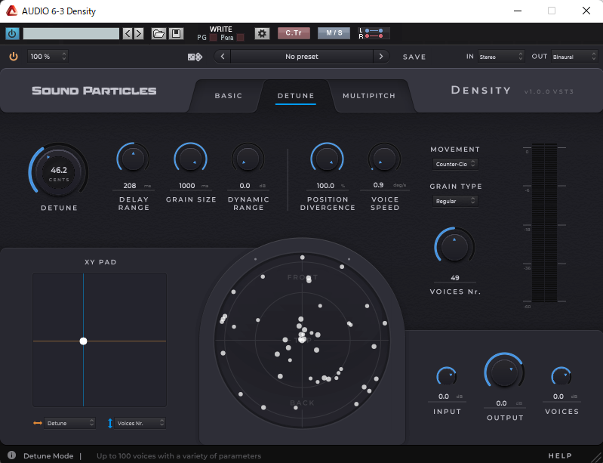The height and width of the screenshot is (463, 603).
Task: Click the Delay Range knob
Action: (133, 158)
